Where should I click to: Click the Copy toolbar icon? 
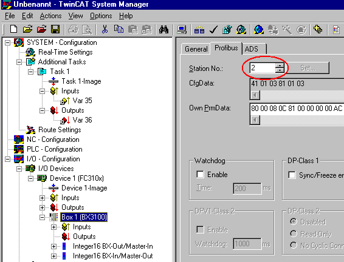119,29
